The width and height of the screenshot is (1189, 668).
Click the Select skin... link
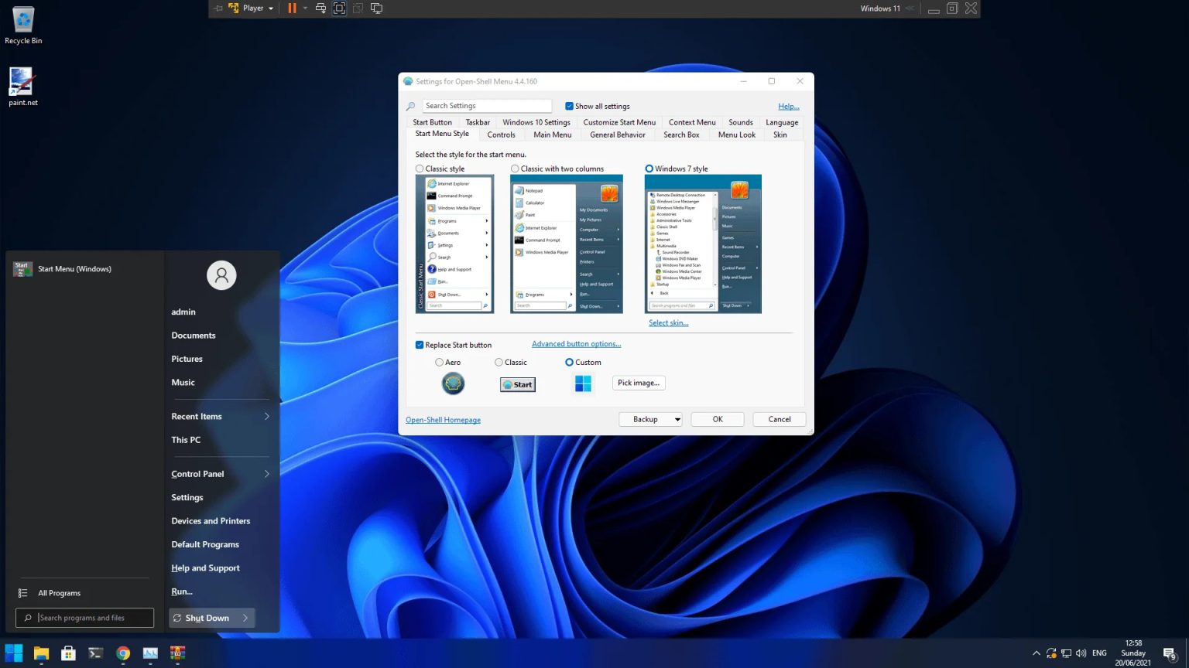(668, 322)
